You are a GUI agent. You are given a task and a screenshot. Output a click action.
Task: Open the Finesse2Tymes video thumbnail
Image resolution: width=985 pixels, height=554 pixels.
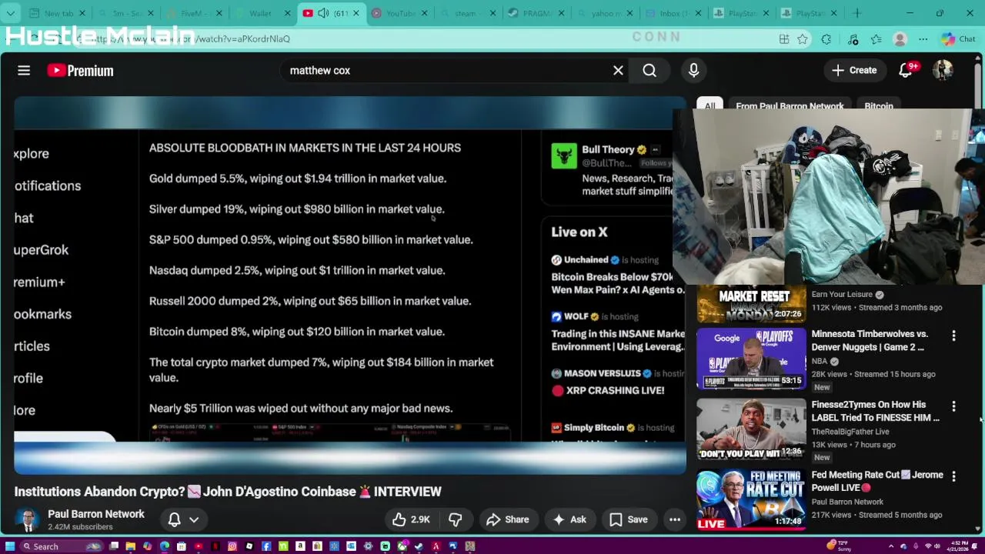pos(751,429)
